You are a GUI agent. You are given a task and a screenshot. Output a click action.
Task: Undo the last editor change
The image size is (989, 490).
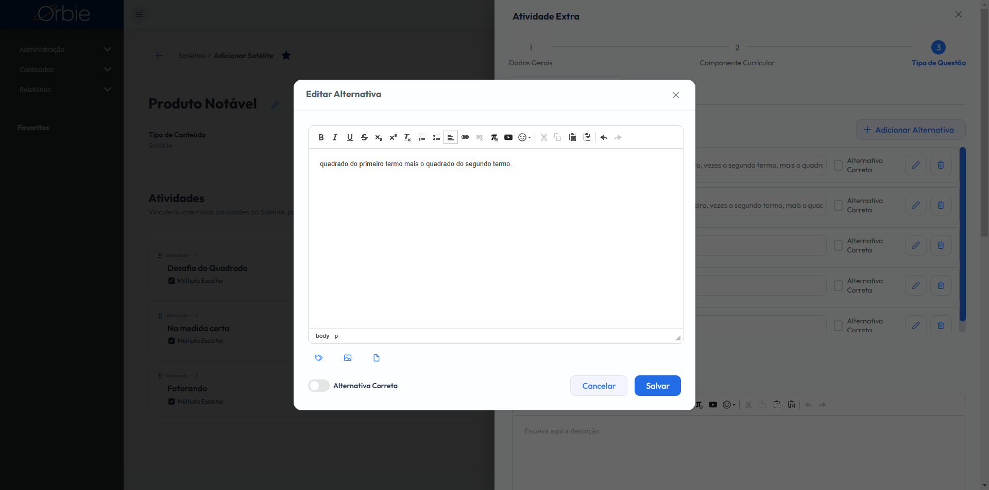[604, 137]
